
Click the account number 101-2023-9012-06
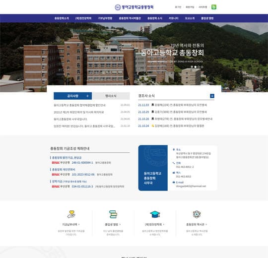tap(83, 175)
